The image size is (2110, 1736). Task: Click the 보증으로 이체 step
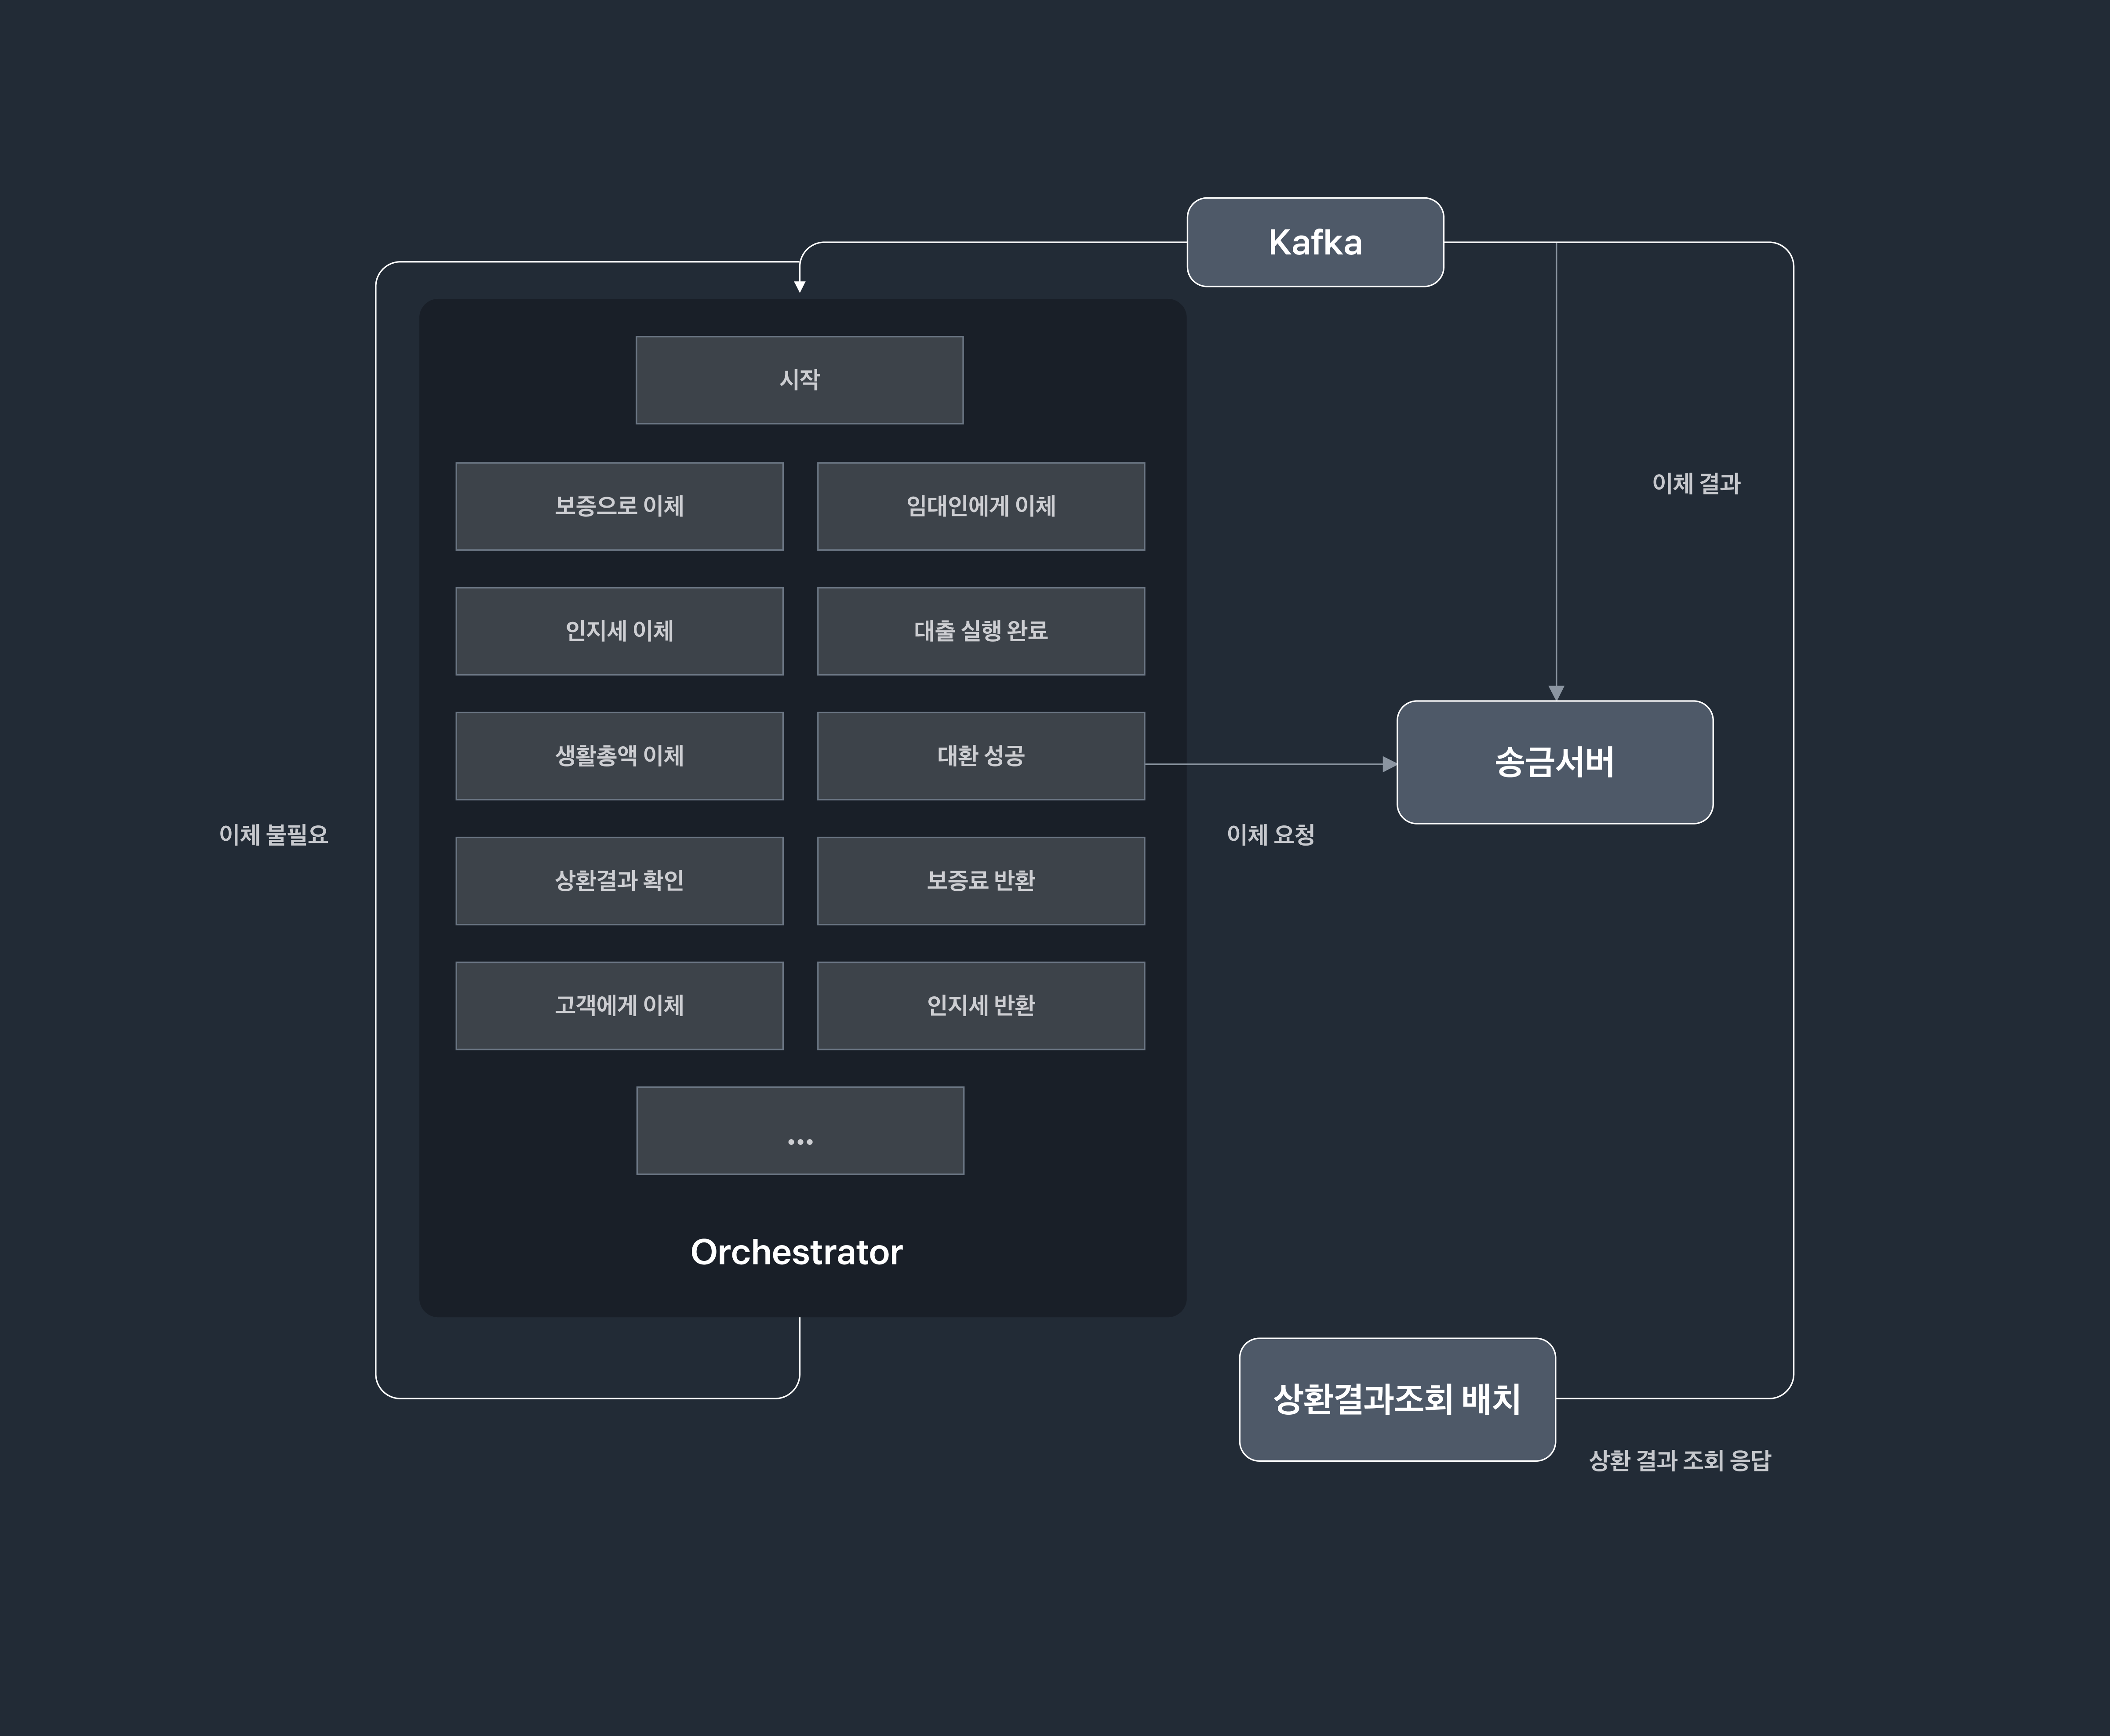pos(619,506)
